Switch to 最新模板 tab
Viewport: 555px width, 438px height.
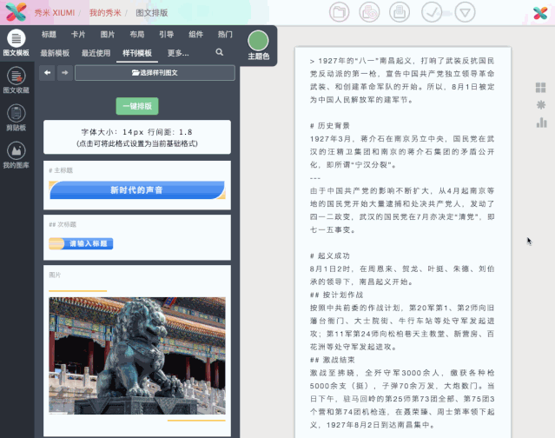pyautogui.click(x=55, y=53)
